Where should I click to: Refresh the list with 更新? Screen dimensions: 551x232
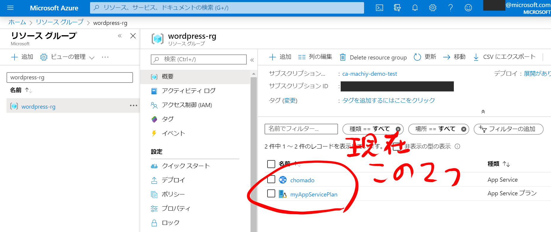pos(425,57)
